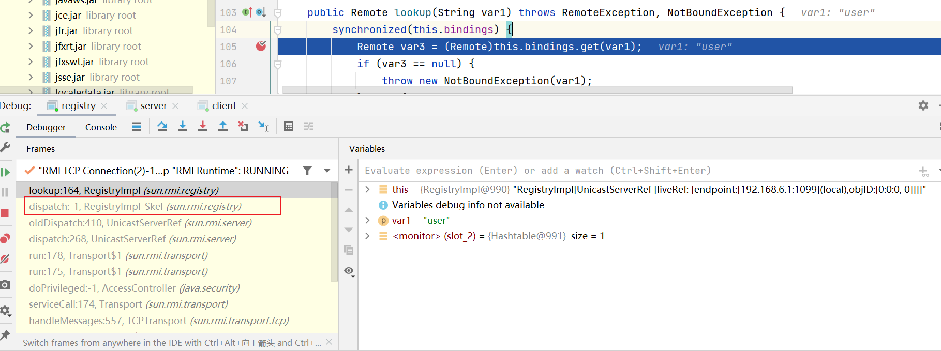This screenshot has height=351, width=941.
Task: Select frame oldDispatch:410, UnicastServerRef
Action: [x=173, y=223]
